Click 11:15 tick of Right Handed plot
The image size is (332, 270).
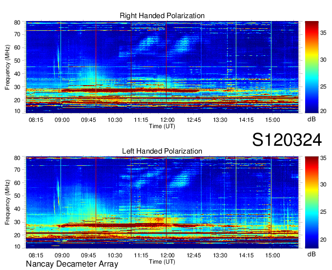[141, 120]
